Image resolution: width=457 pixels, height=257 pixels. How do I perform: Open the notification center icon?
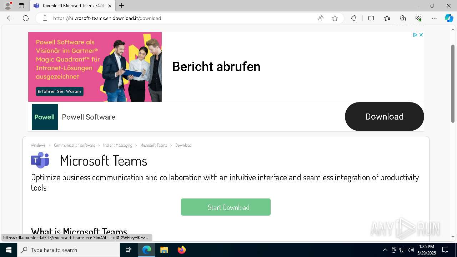pos(445,250)
